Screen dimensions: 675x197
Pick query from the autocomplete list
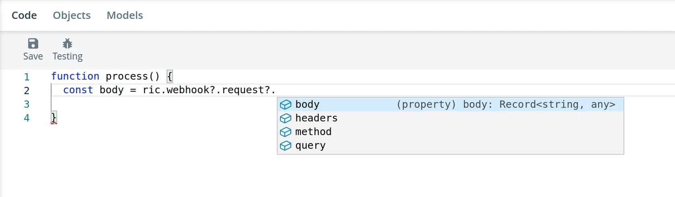coord(310,146)
